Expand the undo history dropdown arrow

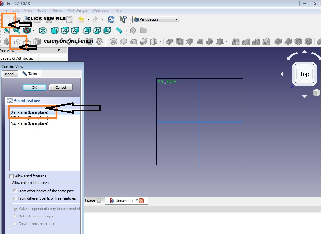coord(88,19)
